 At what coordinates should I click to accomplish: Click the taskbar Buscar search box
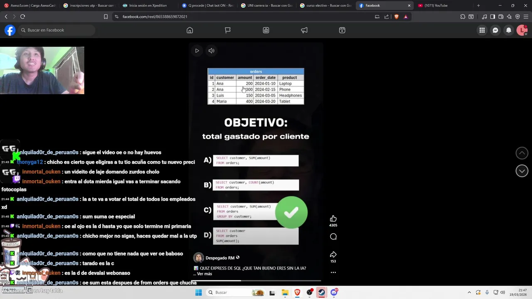(x=236, y=292)
